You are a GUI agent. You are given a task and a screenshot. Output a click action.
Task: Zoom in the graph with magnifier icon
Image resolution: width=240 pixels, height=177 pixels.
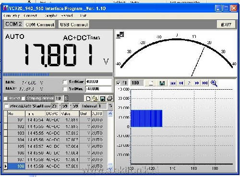point(214,83)
